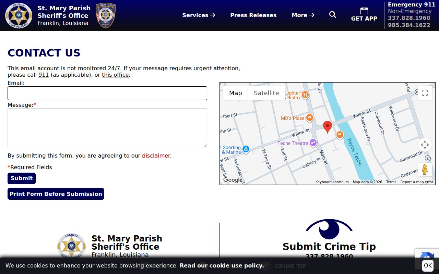Viewport: 439px width, 274px height.
Task: Expand the More menu
Action: click(303, 15)
